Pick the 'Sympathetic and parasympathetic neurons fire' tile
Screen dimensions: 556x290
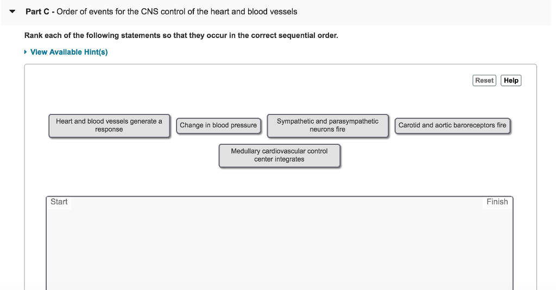click(x=327, y=125)
